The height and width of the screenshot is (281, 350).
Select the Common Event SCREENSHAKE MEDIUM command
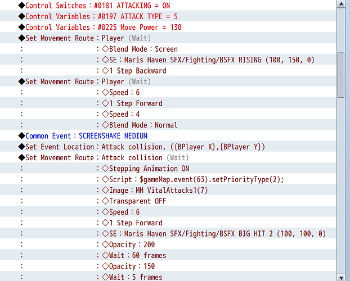(x=168, y=135)
